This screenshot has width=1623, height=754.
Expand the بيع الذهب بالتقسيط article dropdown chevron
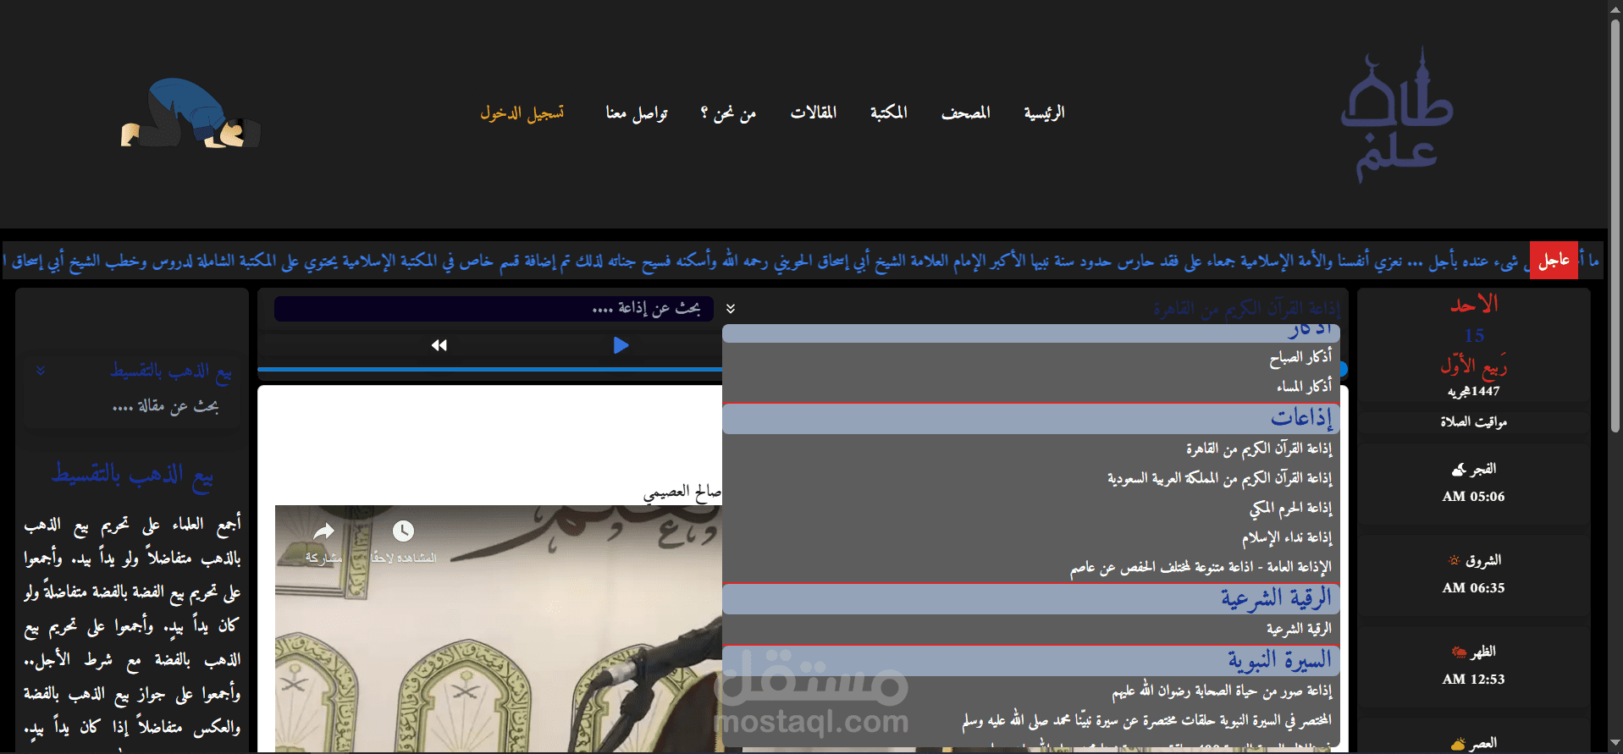(x=41, y=371)
